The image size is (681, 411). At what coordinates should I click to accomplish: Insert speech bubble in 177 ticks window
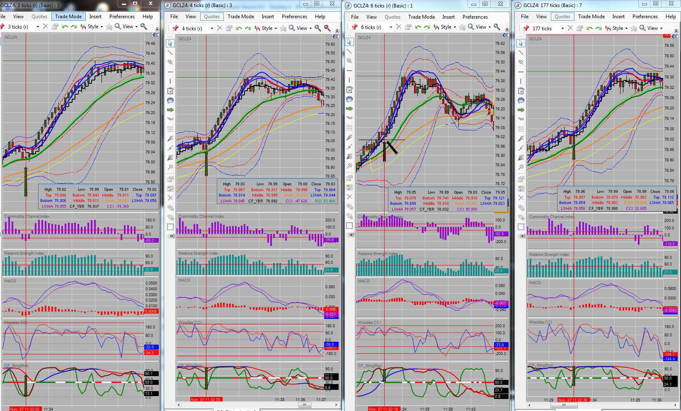(x=521, y=100)
